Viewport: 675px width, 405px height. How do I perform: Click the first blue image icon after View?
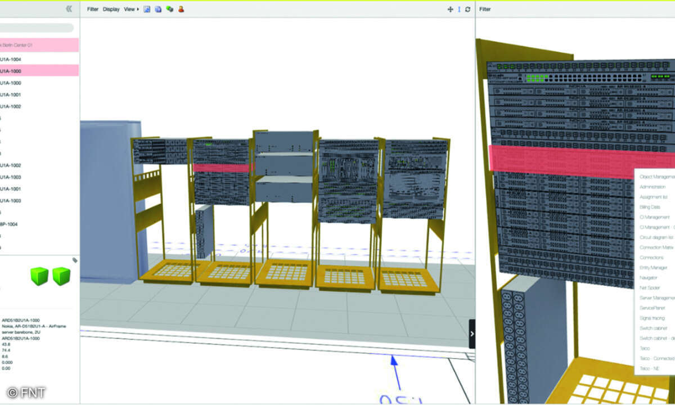tap(147, 9)
